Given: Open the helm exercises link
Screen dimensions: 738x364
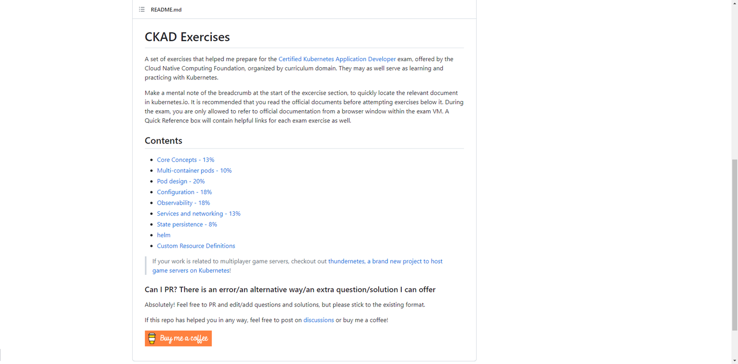Looking at the screenshot, I should (164, 235).
